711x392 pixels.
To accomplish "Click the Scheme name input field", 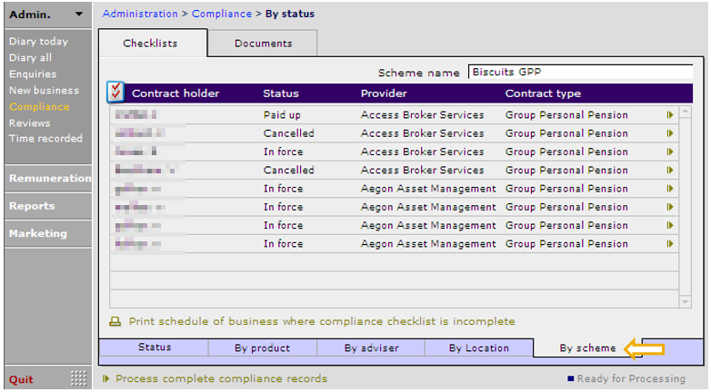I will coord(580,72).
